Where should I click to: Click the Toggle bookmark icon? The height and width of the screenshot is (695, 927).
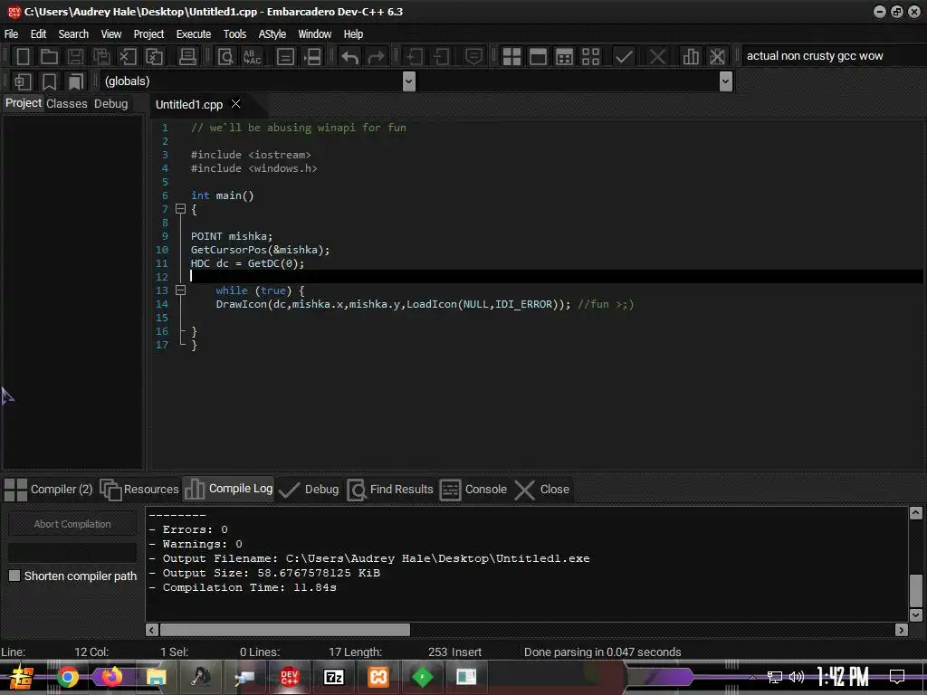point(49,81)
